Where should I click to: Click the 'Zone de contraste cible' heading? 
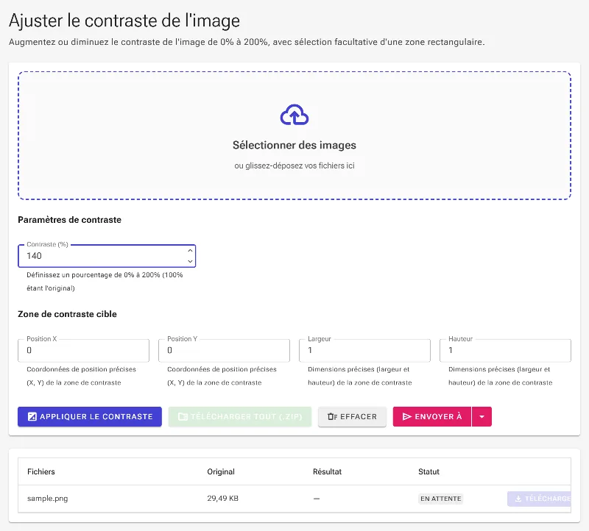[67, 314]
